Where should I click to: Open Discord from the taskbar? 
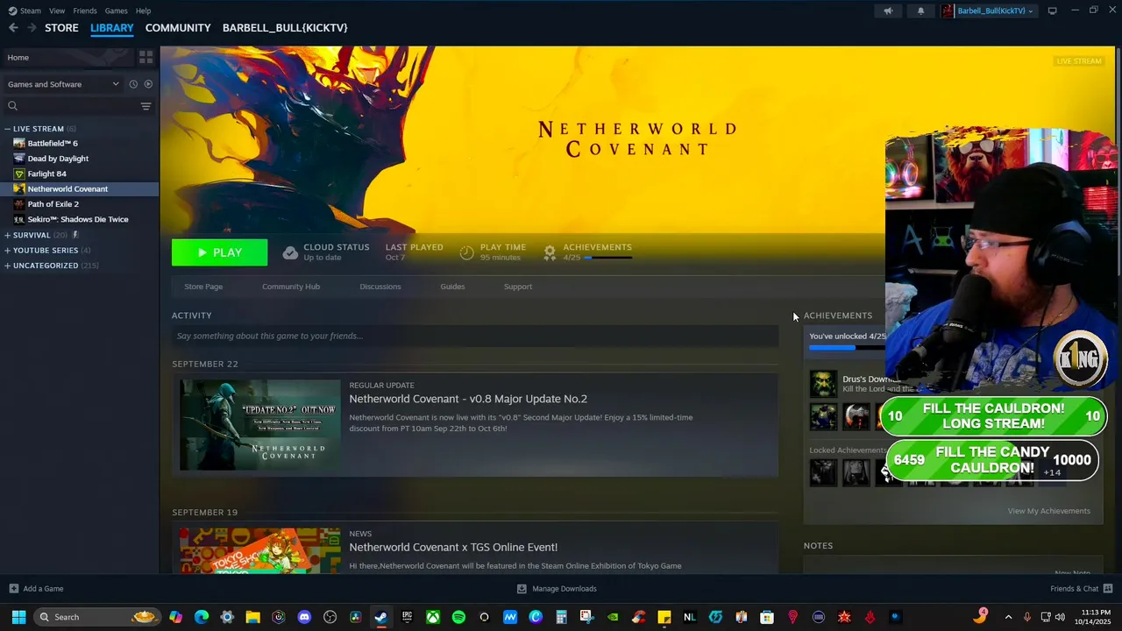[x=304, y=617]
